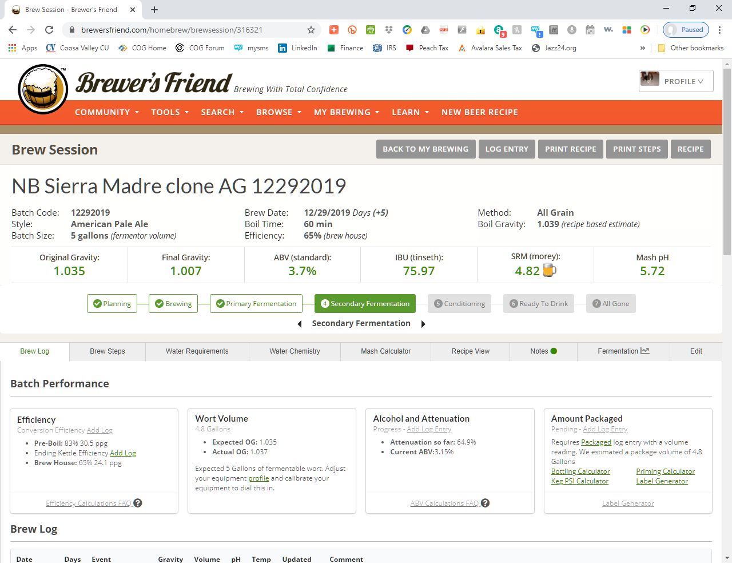Click the Print Steps button
This screenshot has width=732, height=563.
click(636, 149)
